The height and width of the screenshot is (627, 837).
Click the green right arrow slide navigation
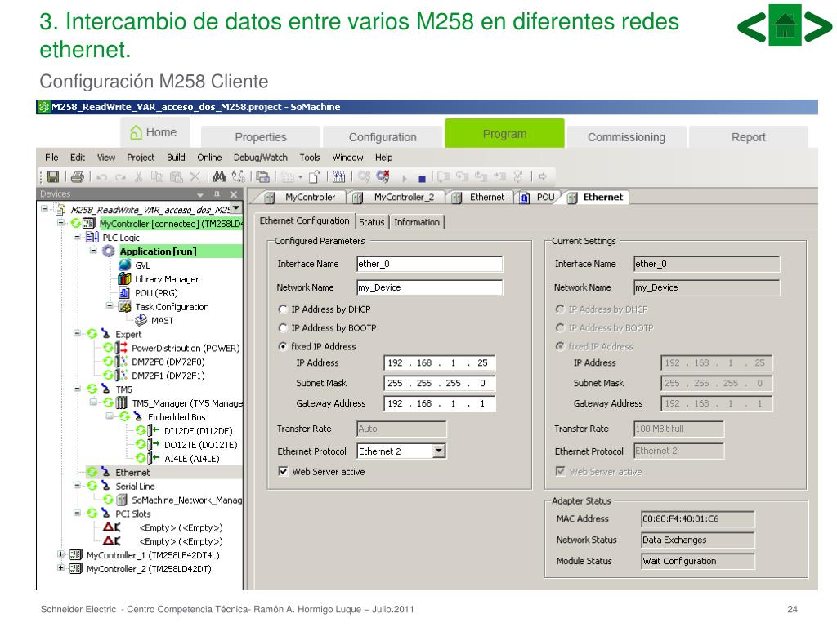click(817, 27)
